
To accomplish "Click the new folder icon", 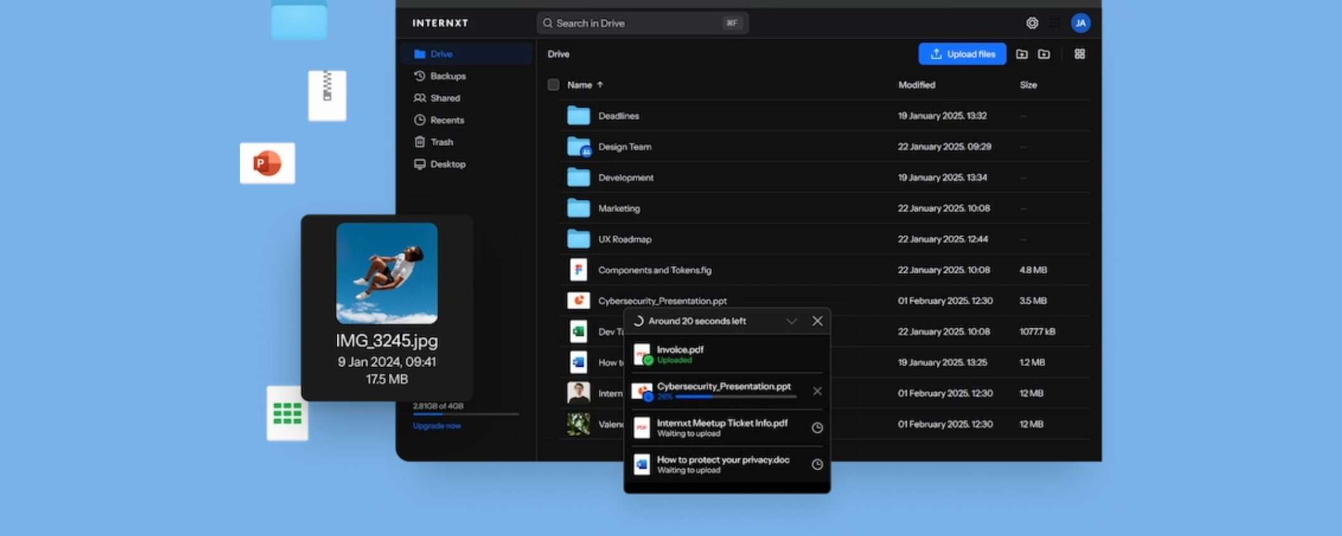I will (x=1044, y=54).
